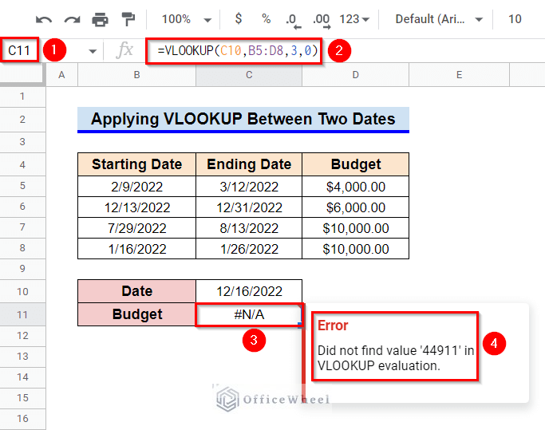Click the Print icon
The width and height of the screenshot is (545, 430).
[100, 19]
